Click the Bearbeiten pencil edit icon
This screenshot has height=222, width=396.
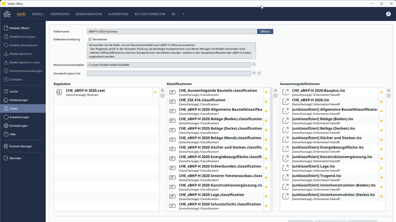tap(90, 39)
